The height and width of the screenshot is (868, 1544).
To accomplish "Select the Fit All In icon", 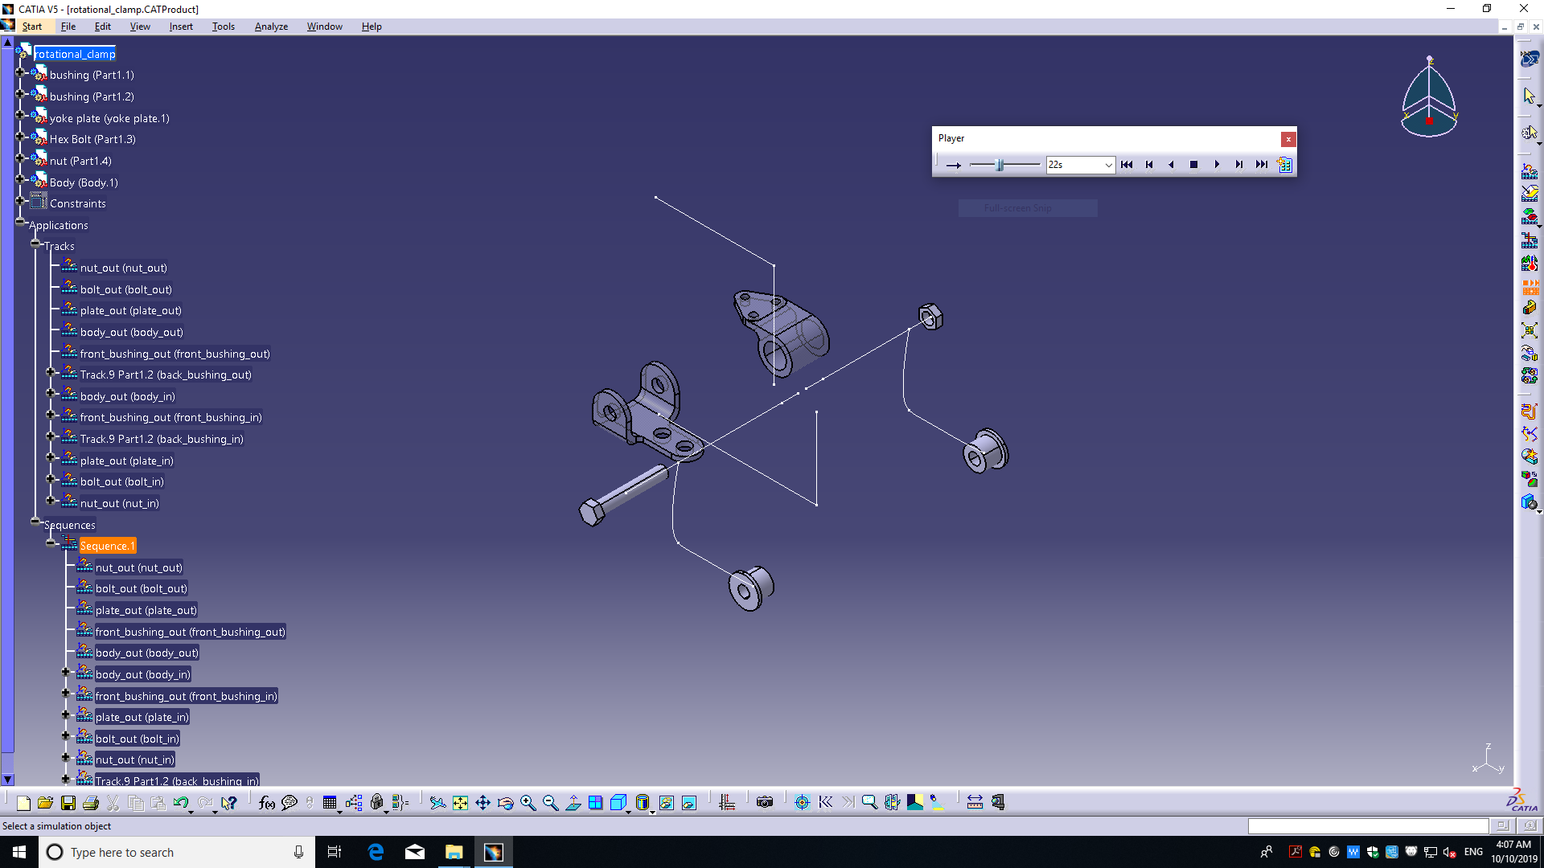I will click(x=460, y=803).
